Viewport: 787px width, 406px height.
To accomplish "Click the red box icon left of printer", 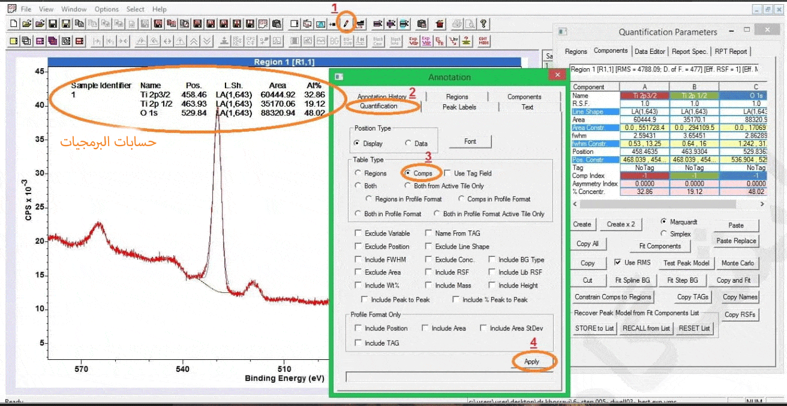I will point(440,24).
